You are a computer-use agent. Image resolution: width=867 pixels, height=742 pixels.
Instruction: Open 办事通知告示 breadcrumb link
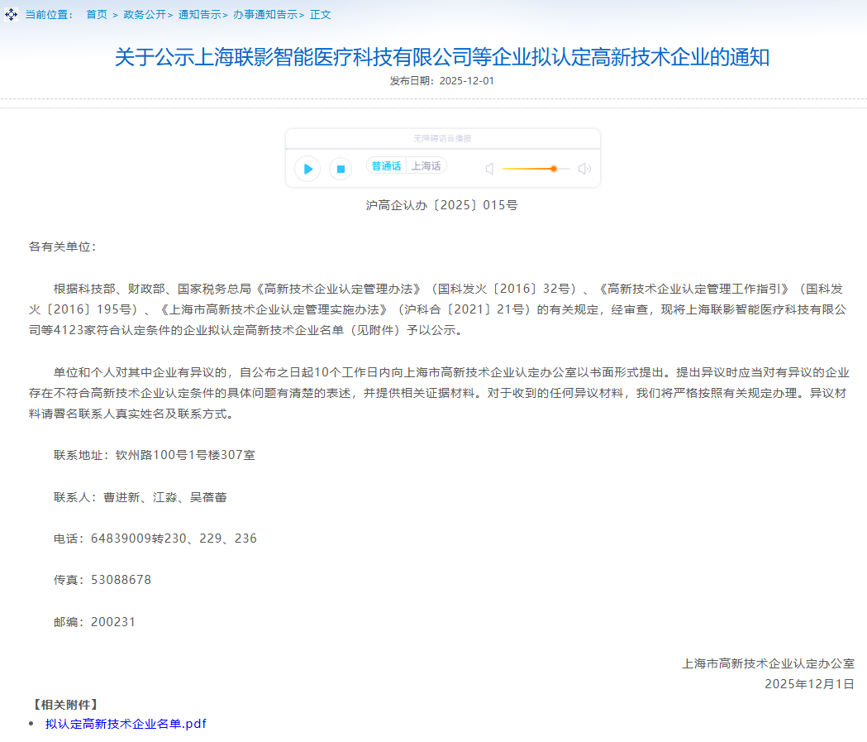pos(264,15)
